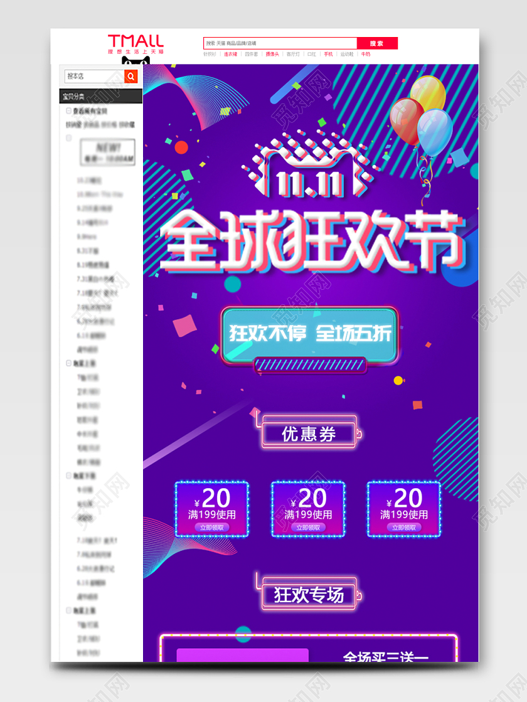This screenshot has width=527, height=702.
Task: Click the red magnifier icon in store search
Action: coord(130,76)
